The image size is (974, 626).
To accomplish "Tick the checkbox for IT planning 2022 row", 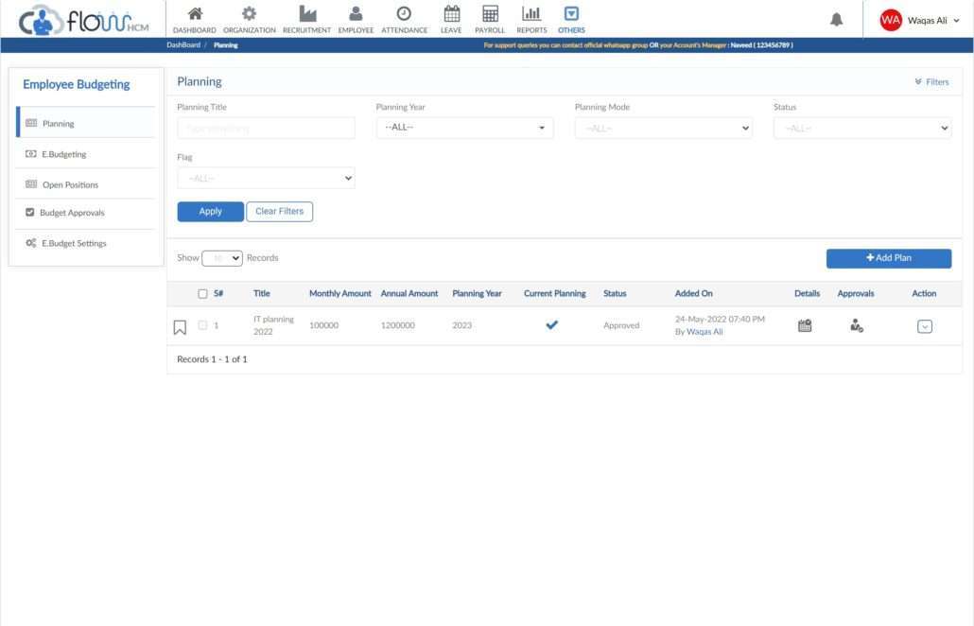I will pos(201,324).
